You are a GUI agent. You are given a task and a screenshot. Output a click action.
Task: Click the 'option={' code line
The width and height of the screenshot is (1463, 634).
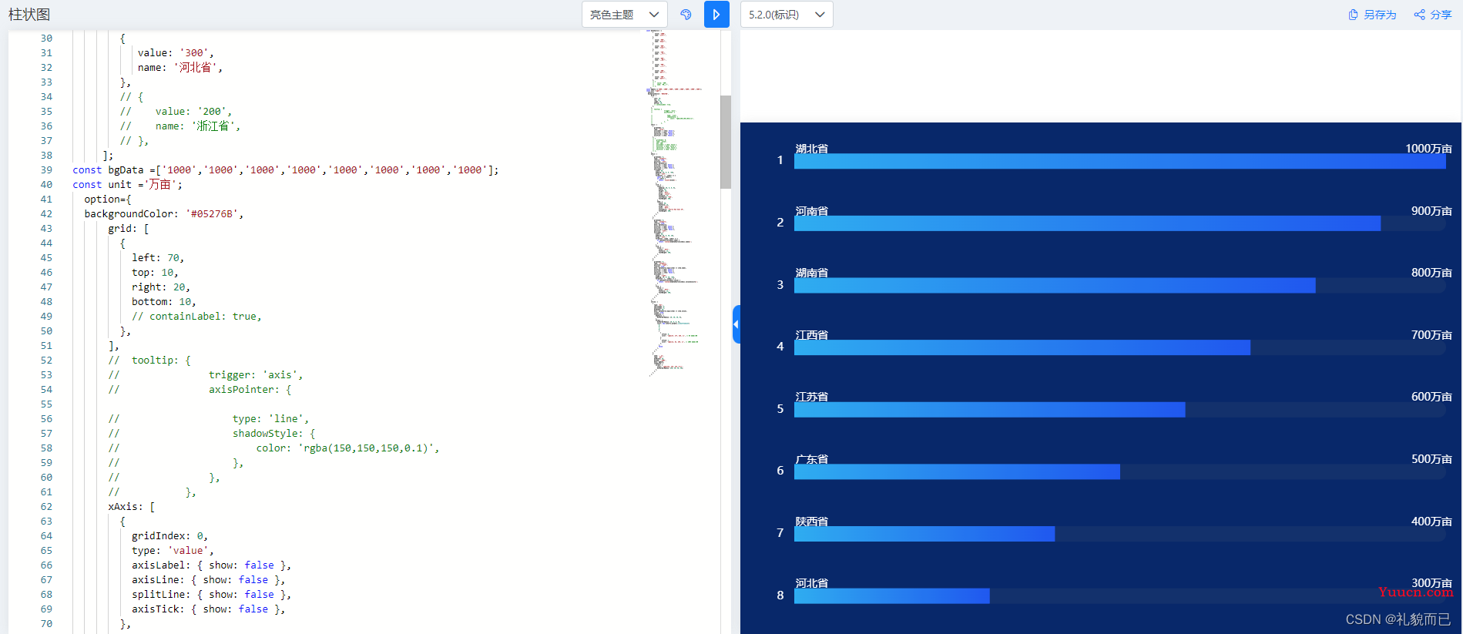coord(108,200)
